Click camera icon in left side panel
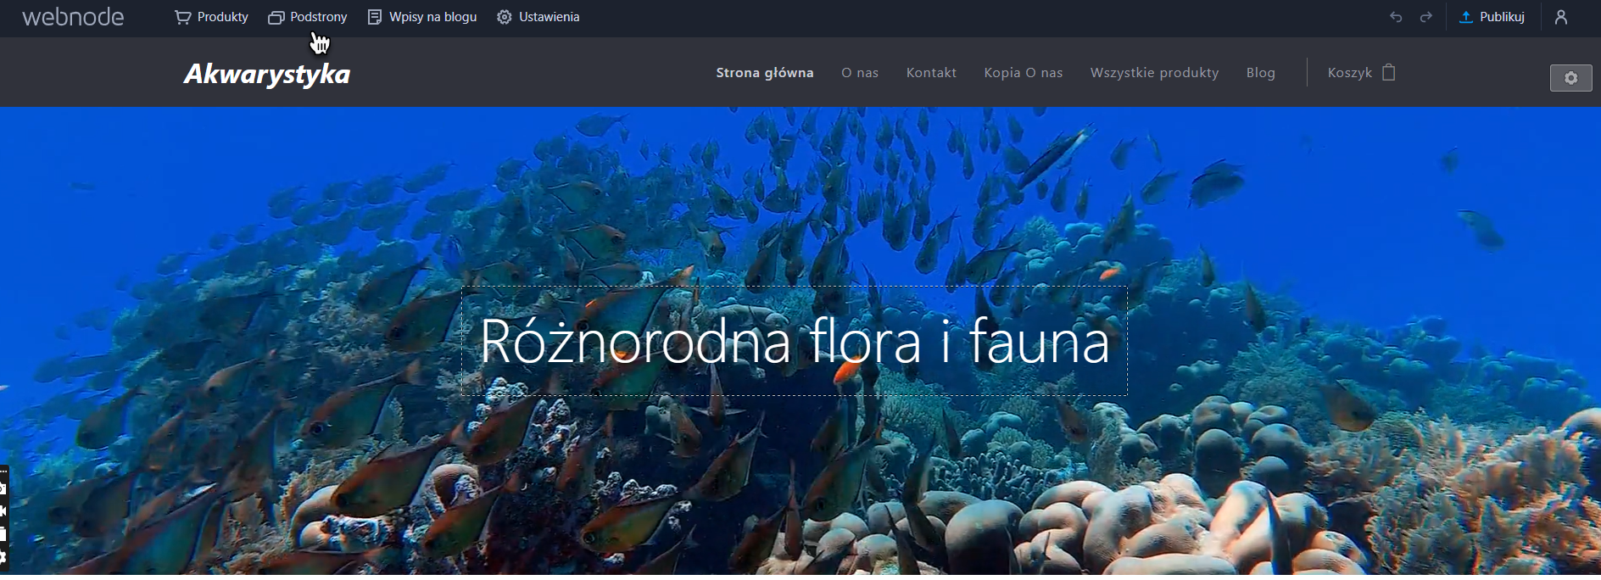 click(3, 488)
